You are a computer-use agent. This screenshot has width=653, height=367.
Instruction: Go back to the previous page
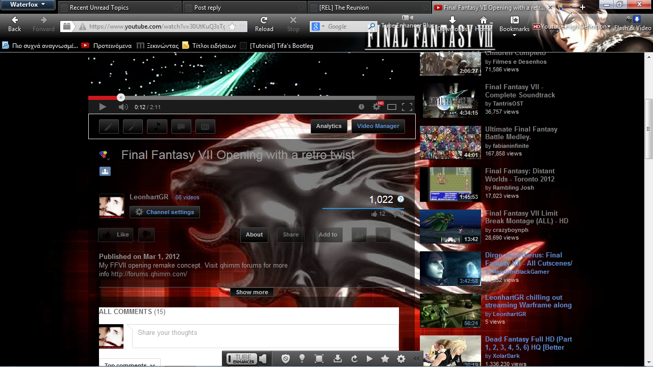tap(15, 24)
